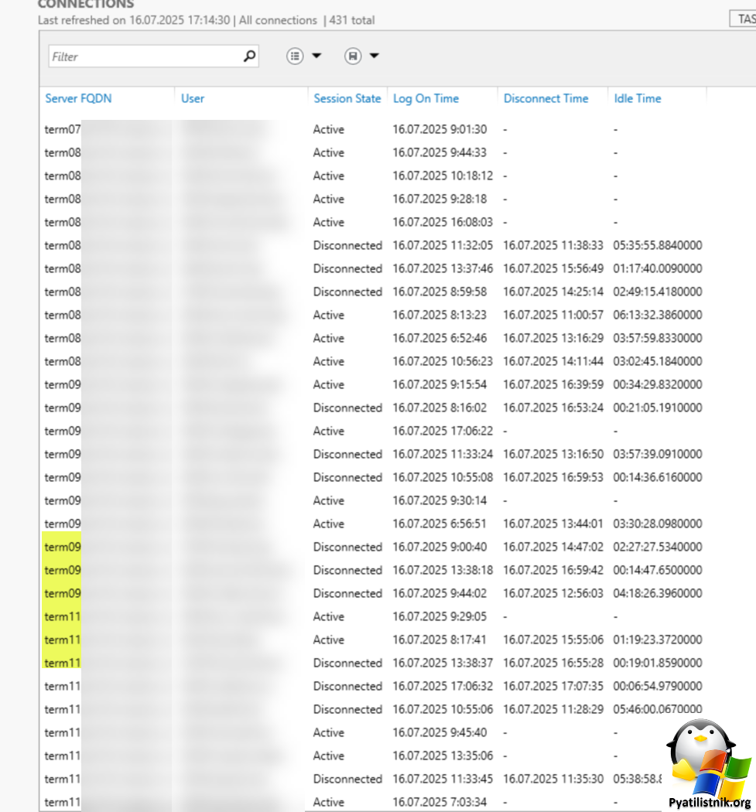Screen dimensions: 756x812
Task: Expand the dropdown arrow beside list options
Action: click(316, 56)
